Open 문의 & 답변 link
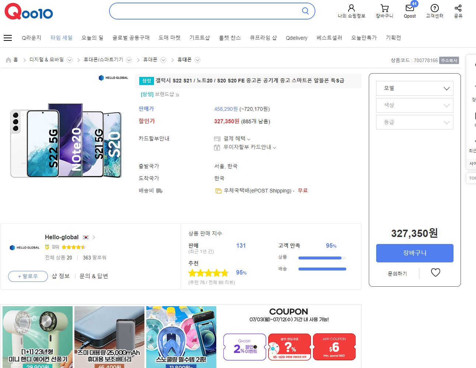 pos(94,276)
